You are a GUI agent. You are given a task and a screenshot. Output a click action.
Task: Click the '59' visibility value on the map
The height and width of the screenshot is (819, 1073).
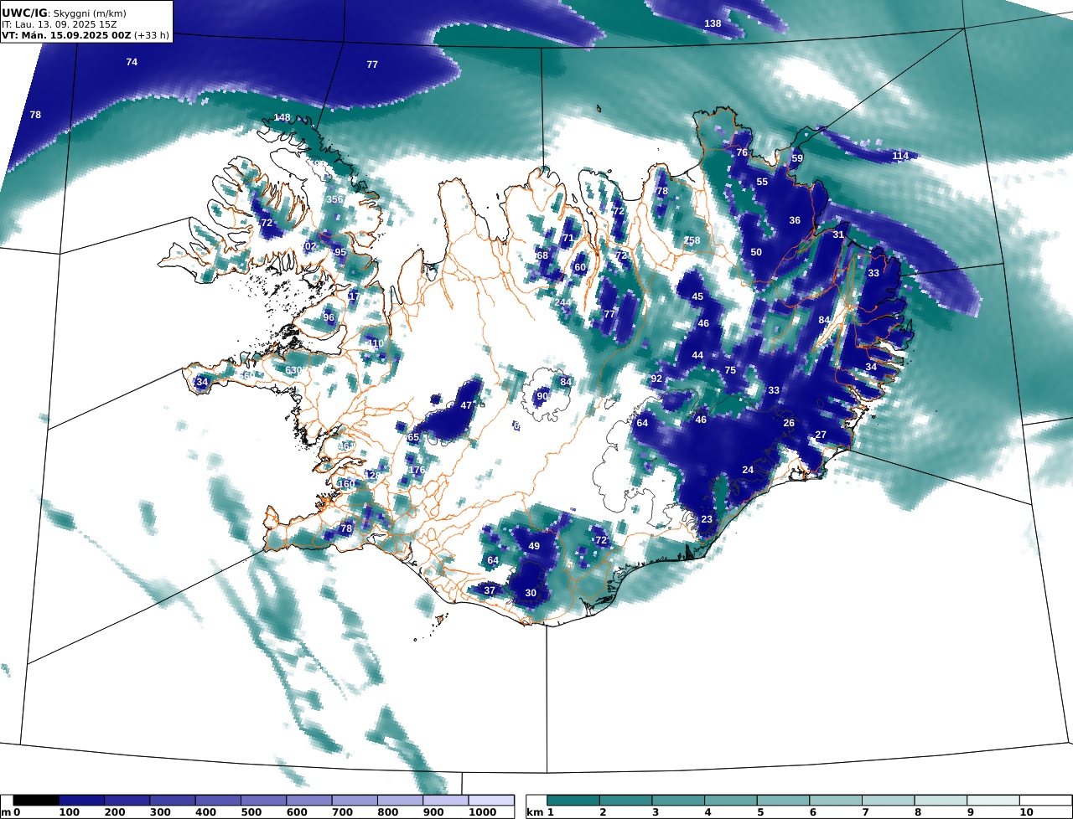pyautogui.click(x=797, y=158)
